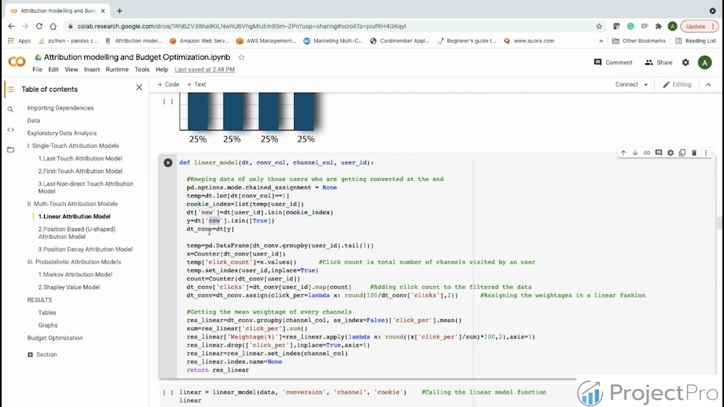Show more bookmarks chevron
Image resolution: width=724 pixels, height=407 pixels.
click(x=601, y=41)
